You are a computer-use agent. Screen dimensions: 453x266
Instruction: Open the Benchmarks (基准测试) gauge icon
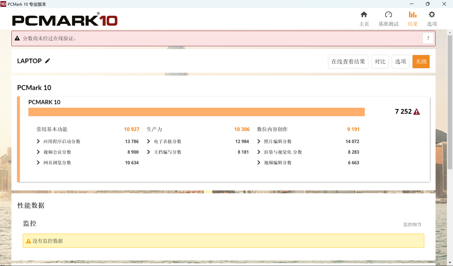tap(388, 15)
